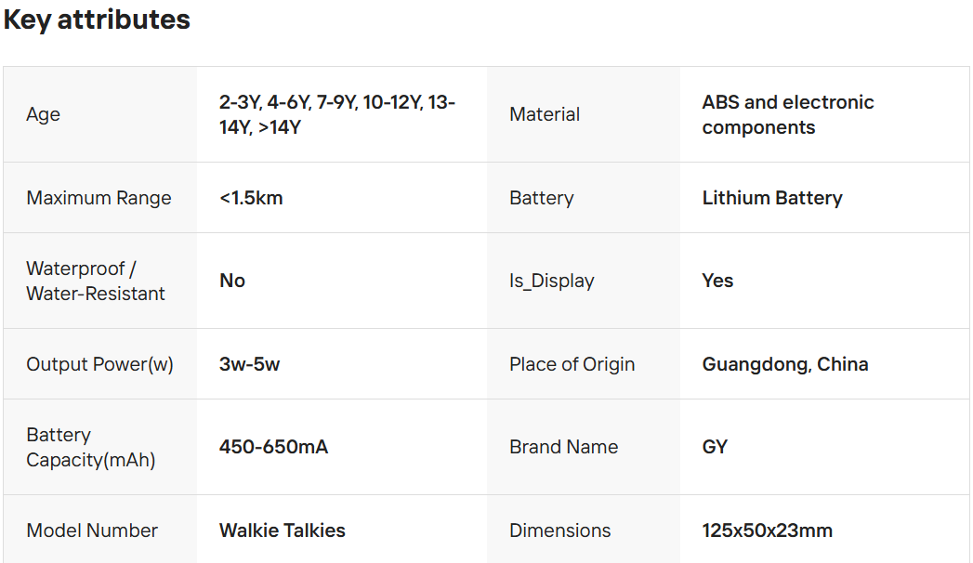The width and height of the screenshot is (973, 563).
Task: Select the Maximum Range label
Action: click(99, 198)
